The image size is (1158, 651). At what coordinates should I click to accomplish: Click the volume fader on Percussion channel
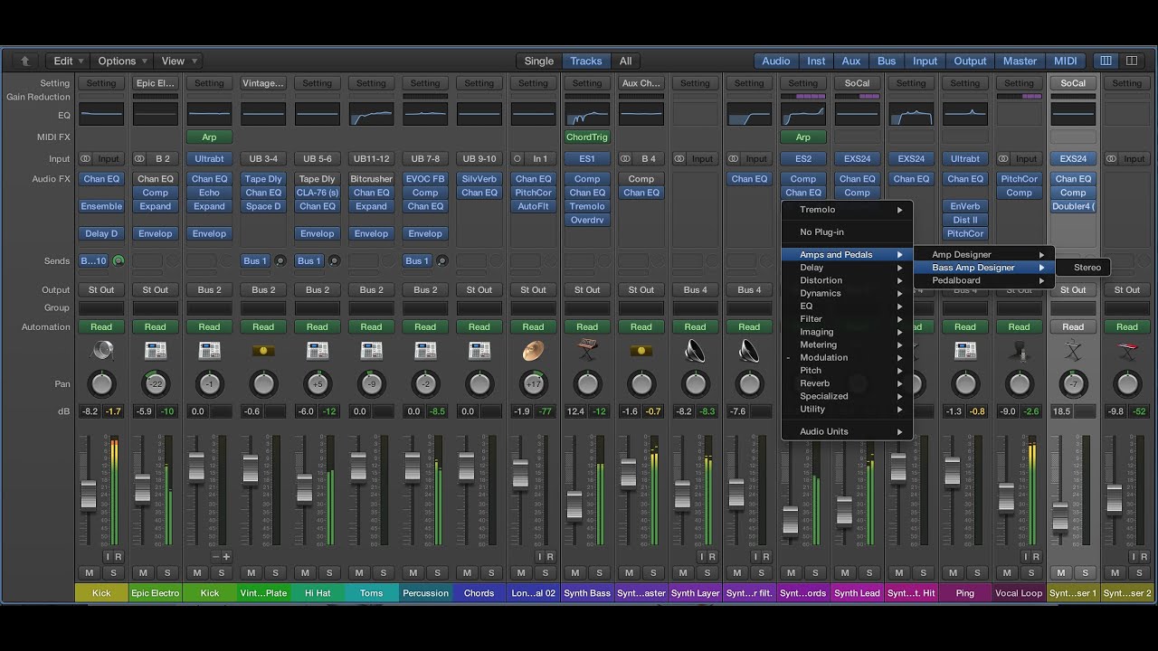click(x=413, y=467)
